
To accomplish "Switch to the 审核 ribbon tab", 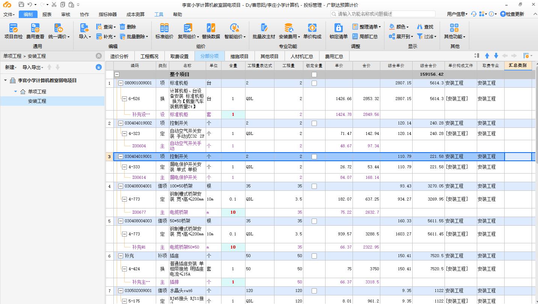I will click(x=66, y=14).
